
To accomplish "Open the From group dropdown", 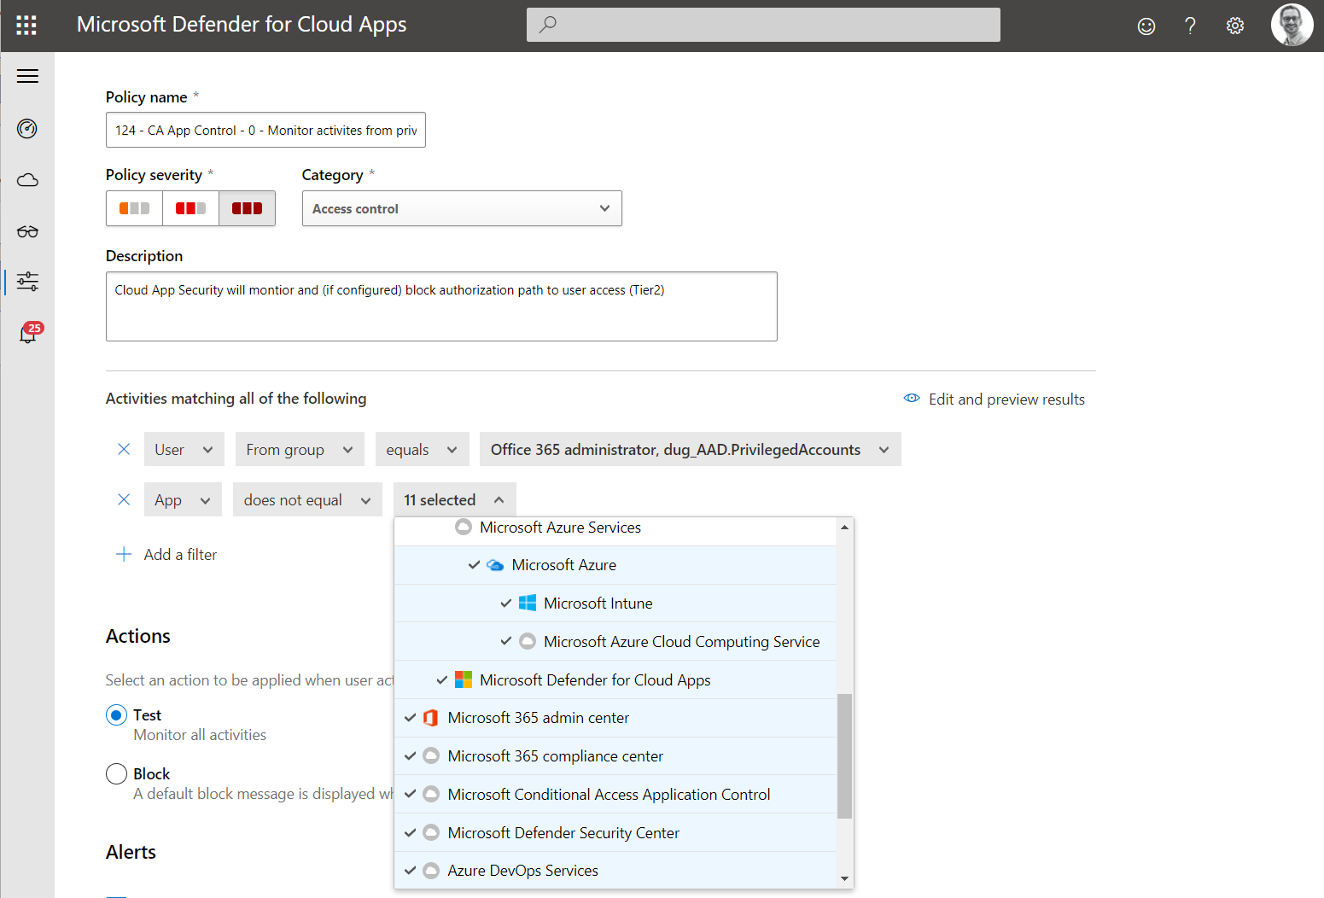I will (x=300, y=449).
